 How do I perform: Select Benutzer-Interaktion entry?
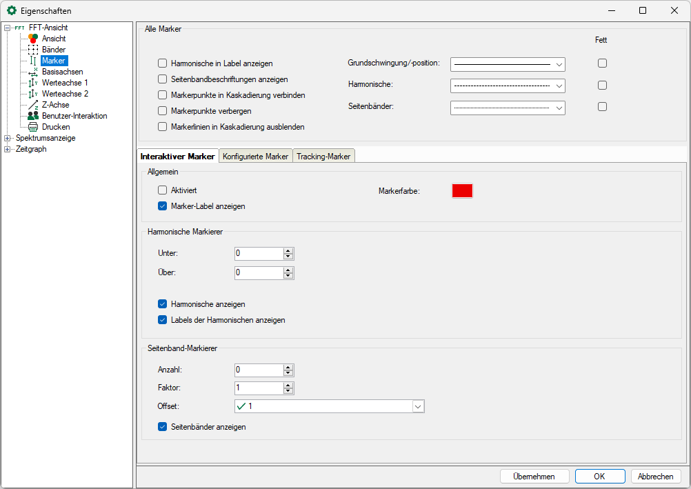[74, 116]
